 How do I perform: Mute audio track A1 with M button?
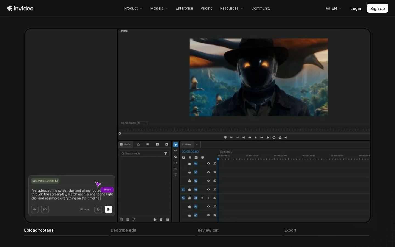click(202, 198)
